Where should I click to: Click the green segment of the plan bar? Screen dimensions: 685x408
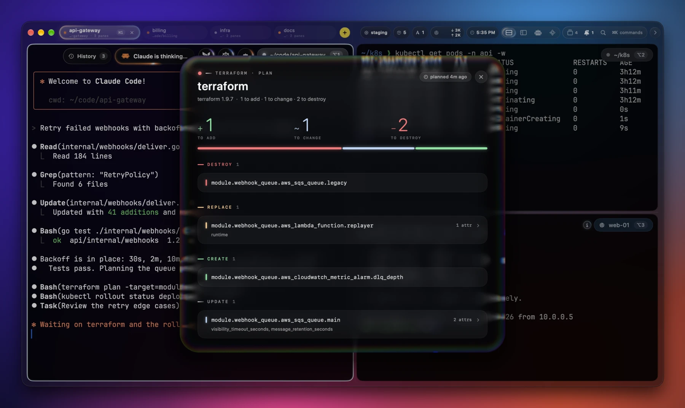[451, 148]
